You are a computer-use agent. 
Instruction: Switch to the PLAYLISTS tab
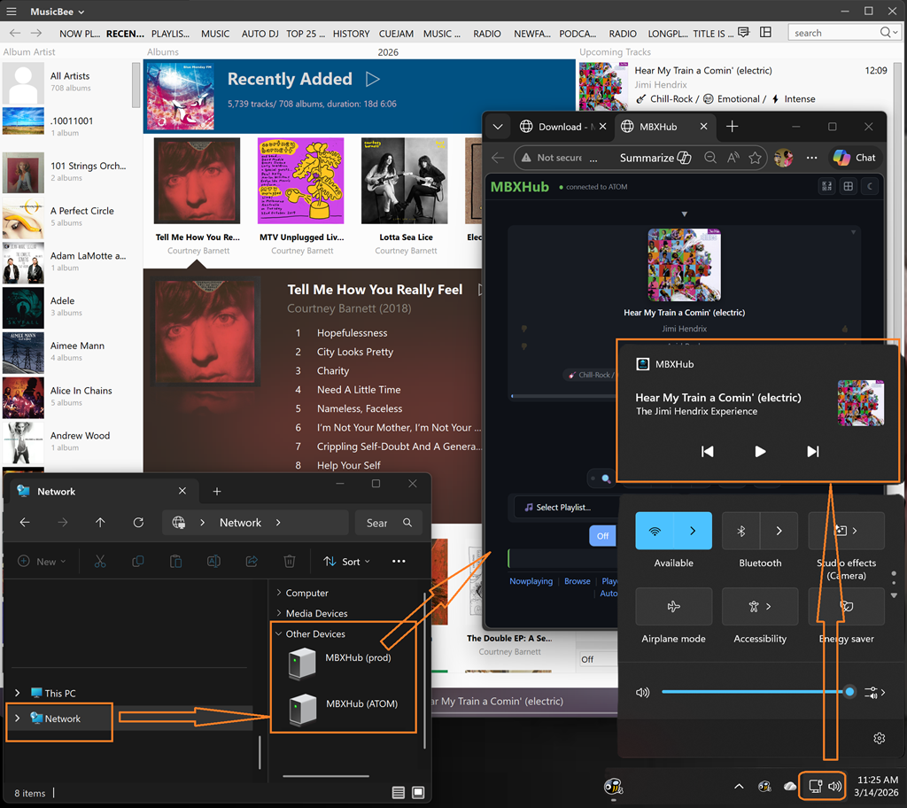[170, 34]
